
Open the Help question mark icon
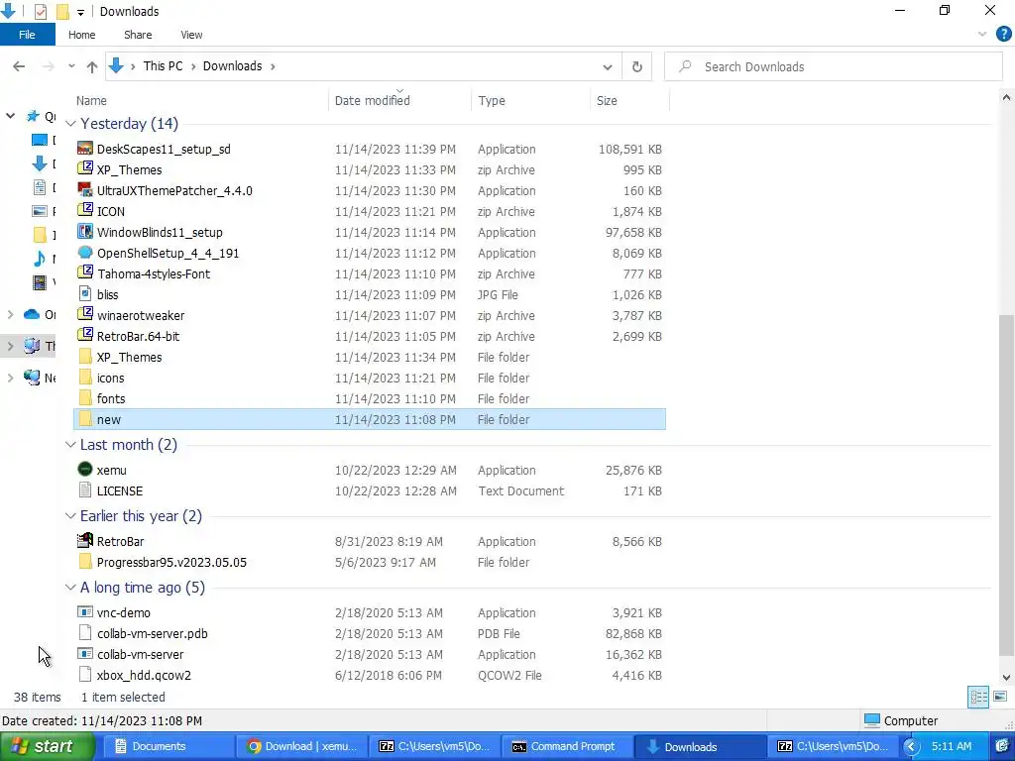click(x=1003, y=35)
